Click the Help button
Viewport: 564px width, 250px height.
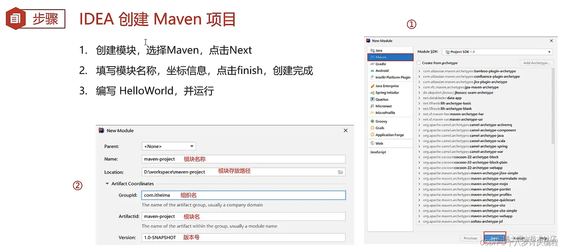coord(543,238)
